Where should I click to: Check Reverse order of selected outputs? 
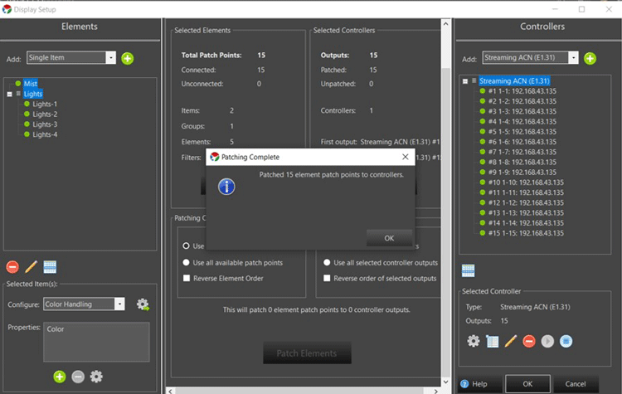coord(328,279)
